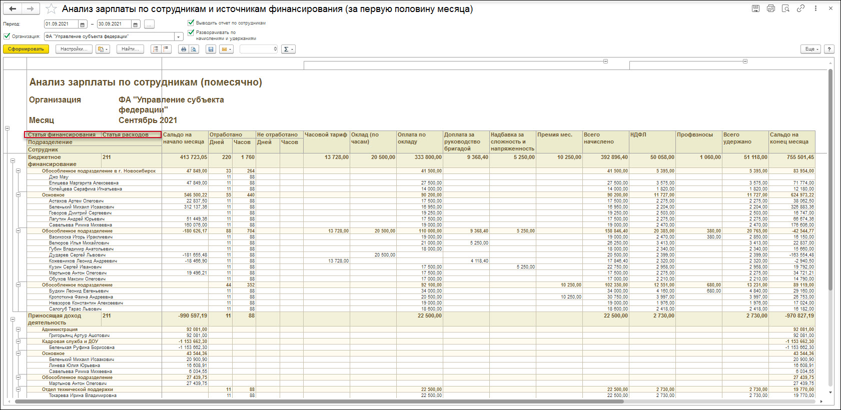This screenshot has width=841, height=410.
Task: Print the report from the toolbar
Action: [x=184, y=49]
